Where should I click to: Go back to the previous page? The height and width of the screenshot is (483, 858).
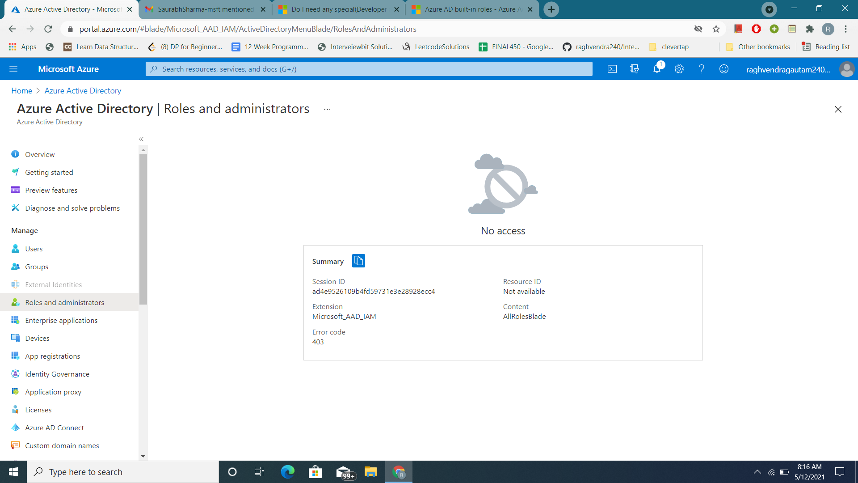click(x=12, y=29)
